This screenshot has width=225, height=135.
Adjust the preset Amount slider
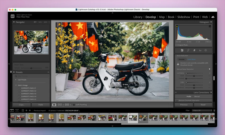[31, 68]
